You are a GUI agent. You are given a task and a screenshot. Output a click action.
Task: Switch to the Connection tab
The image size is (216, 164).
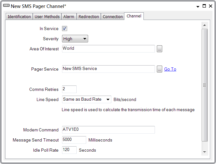point(113,16)
